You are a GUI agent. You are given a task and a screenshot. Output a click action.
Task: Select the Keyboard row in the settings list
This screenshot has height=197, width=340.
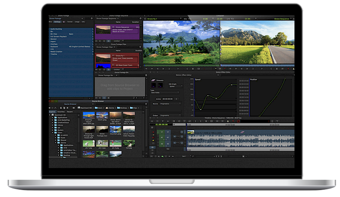tap(71, 46)
